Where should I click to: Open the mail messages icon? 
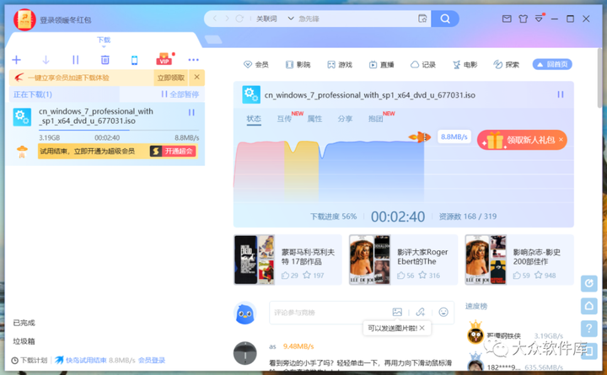click(x=507, y=19)
